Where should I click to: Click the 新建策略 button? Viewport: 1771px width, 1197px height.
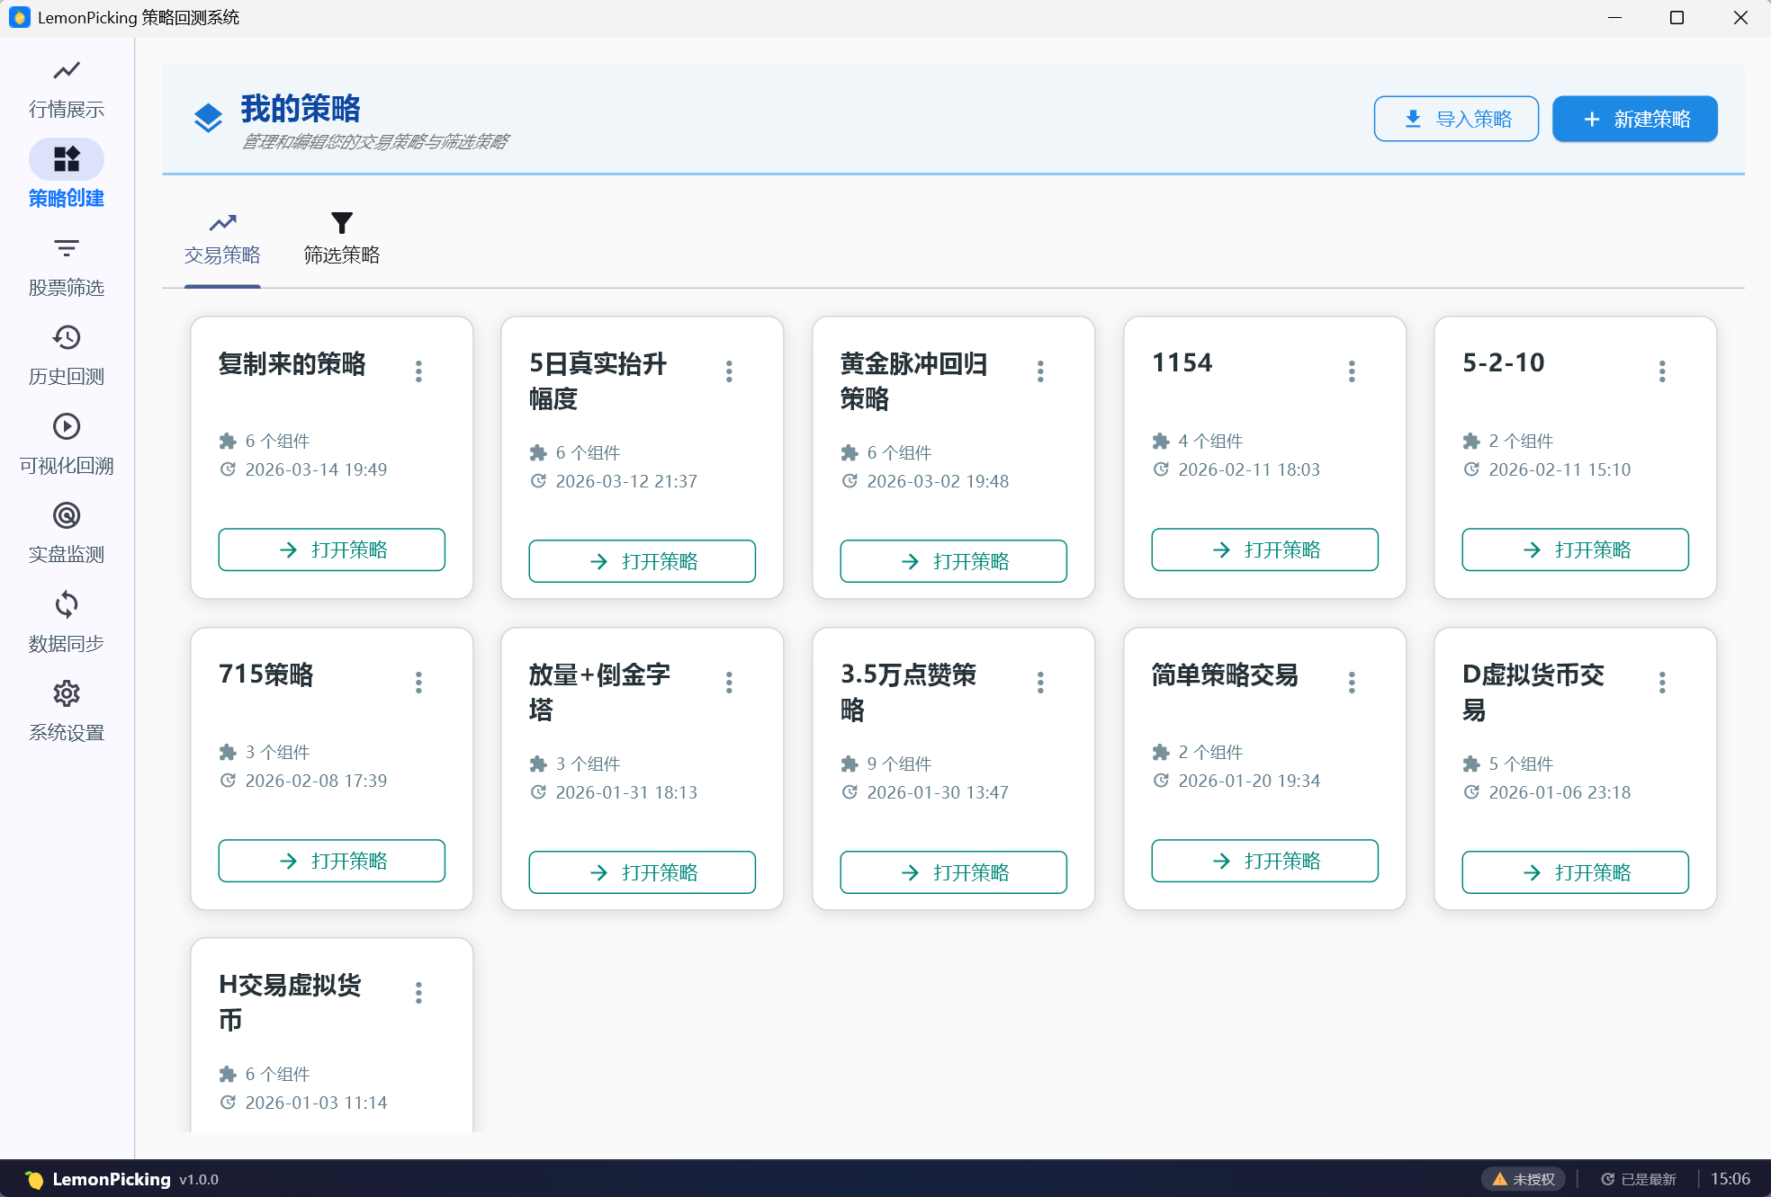coord(1634,118)
